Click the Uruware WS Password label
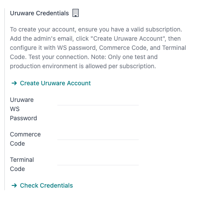Viewport: 200px width, 199px height. [x=23, y=109]
